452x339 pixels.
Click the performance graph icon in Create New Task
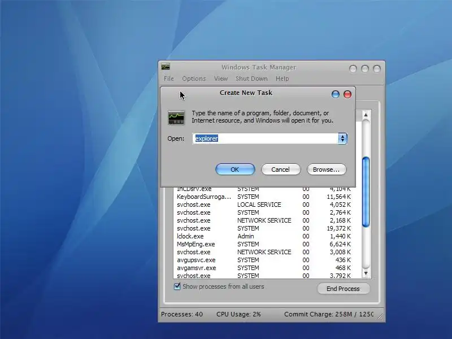coord(176,118)
